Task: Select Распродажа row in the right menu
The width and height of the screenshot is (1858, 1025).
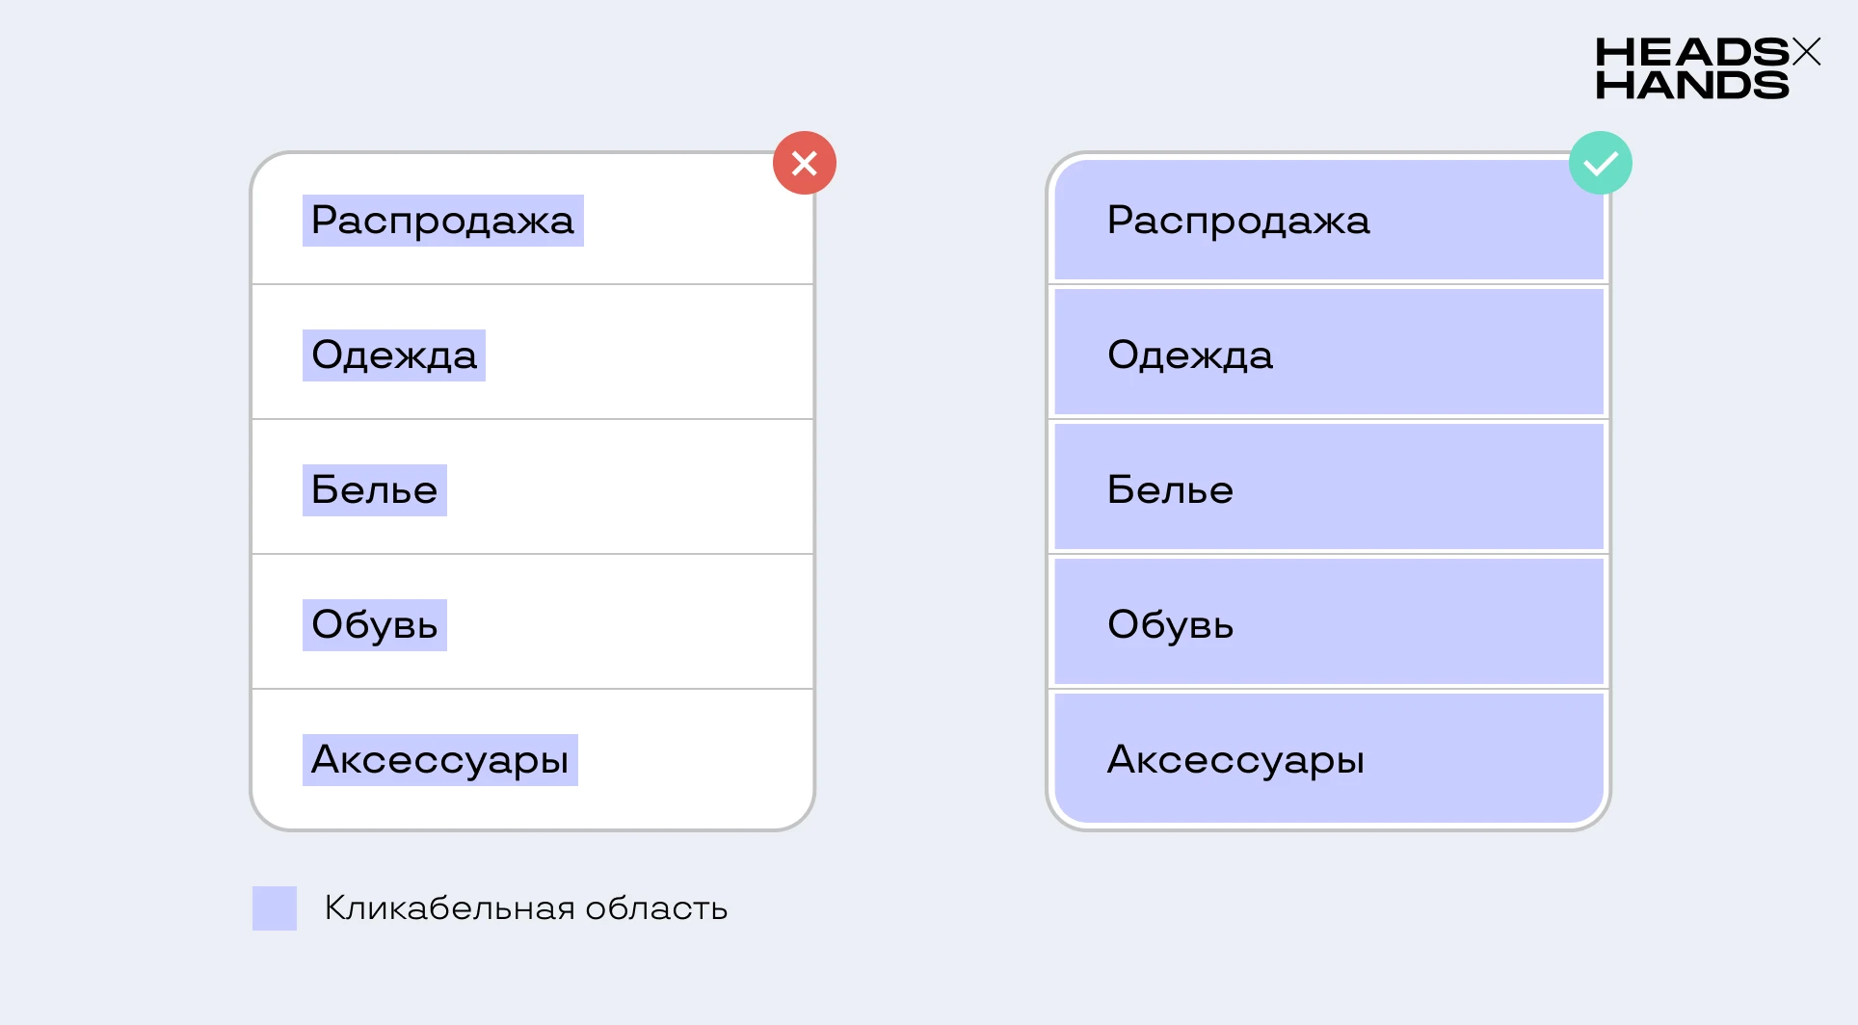Action: click(1329, 221)
